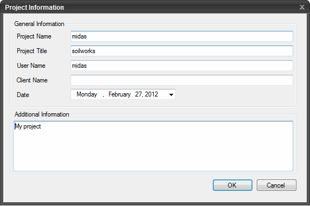Screen dimensions: 310x206
Task: Click the empty Client Name field
Action: click(x=182, y=80)
